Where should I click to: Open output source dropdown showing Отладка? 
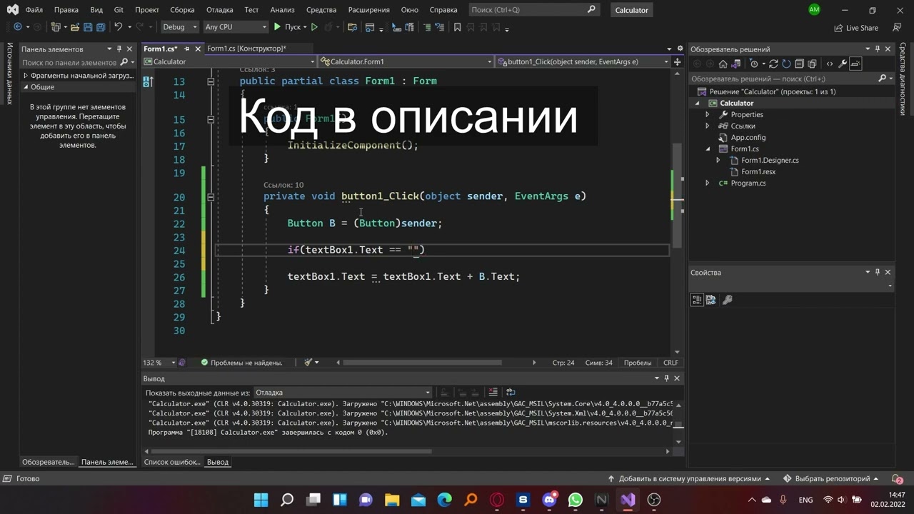tap(343, 392)
